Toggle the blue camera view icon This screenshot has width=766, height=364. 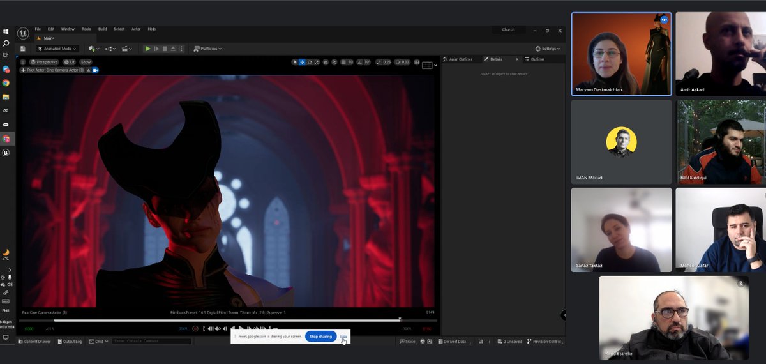[96, 70]
